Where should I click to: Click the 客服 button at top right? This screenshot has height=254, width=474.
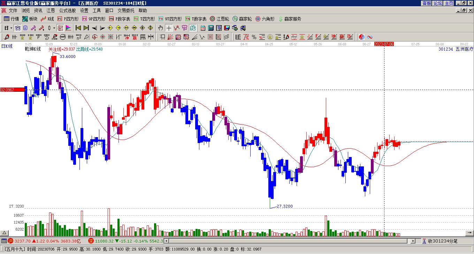pyautogui.click(x=427, y=3)
